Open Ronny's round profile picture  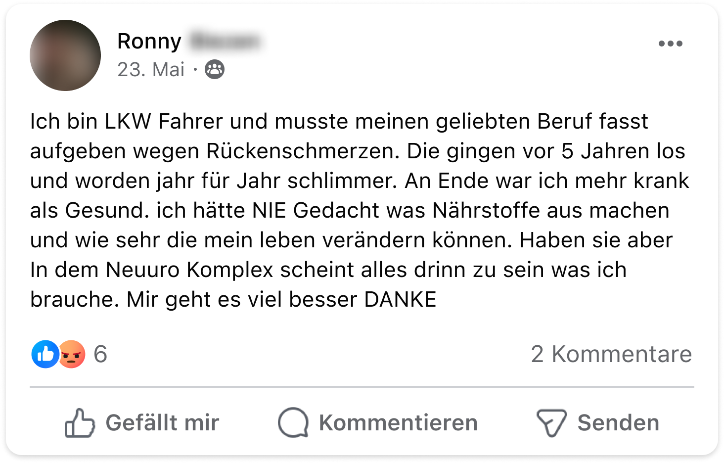tap(65, 55)
